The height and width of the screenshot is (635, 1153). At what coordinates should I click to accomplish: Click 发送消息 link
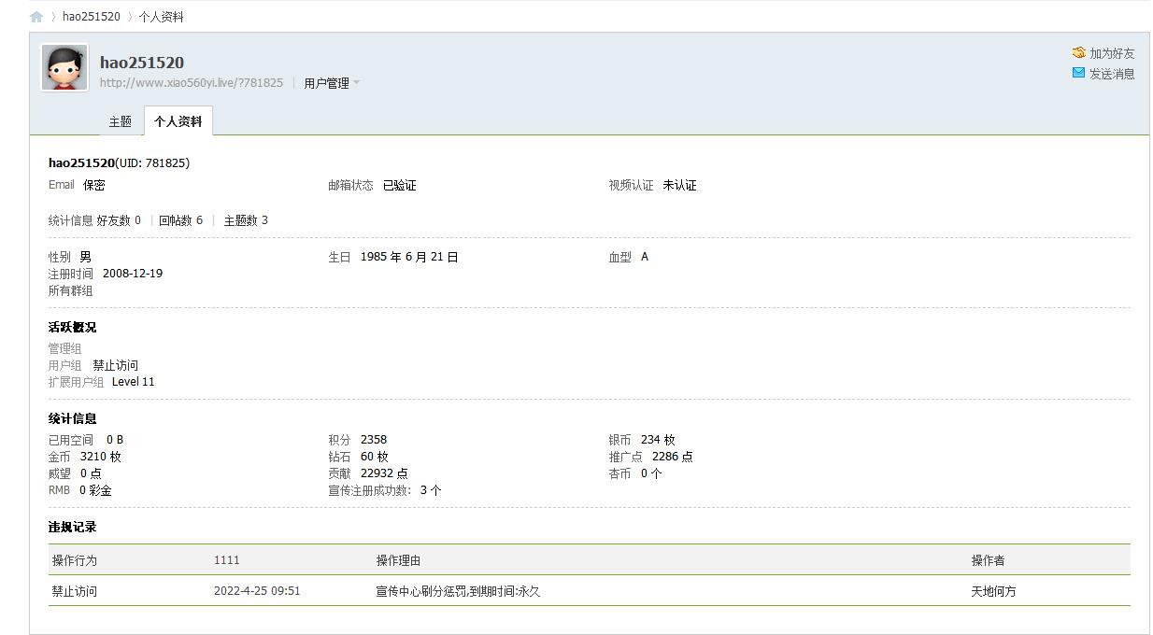click(1111, 74)
